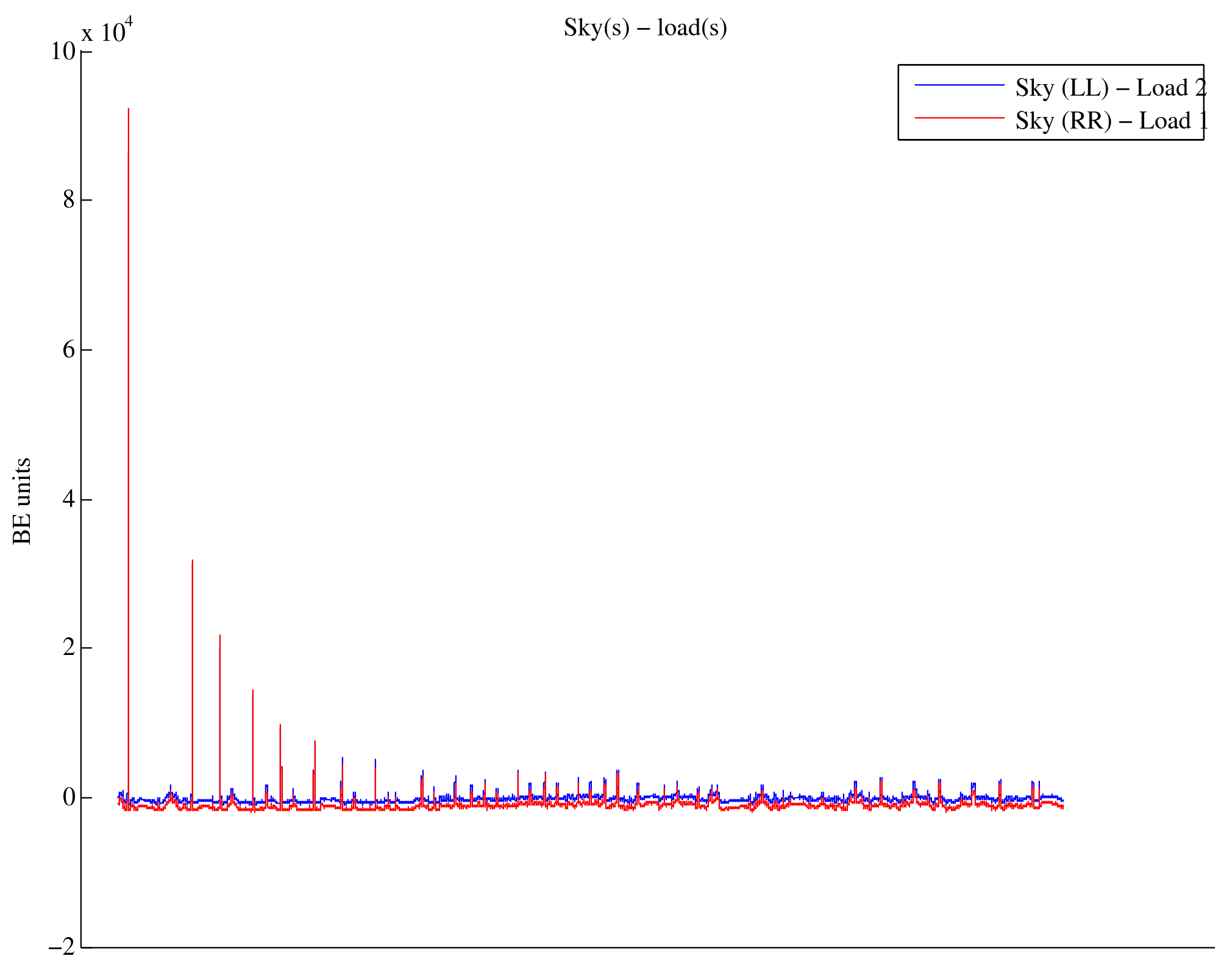Screen dimensions: 1232x970
Task: Click the y-axis tick label 6
Action: (x=69, y=350)
